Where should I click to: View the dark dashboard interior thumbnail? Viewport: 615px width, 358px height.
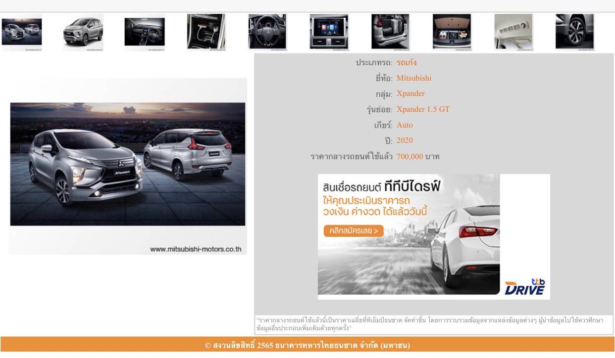click(x=144, y=32)
